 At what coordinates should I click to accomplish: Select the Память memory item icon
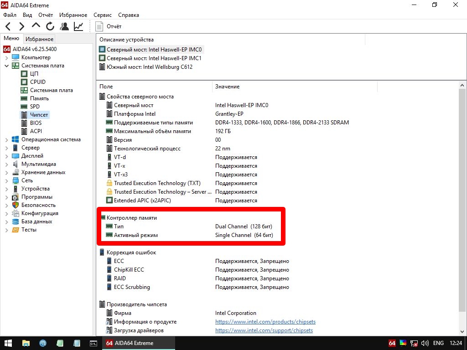24,98
